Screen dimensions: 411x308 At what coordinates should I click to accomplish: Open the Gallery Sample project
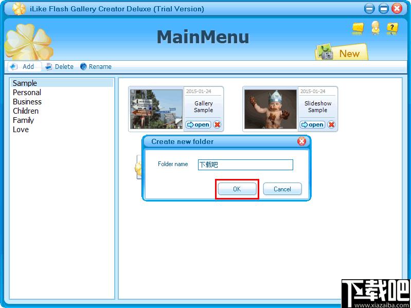198,124
